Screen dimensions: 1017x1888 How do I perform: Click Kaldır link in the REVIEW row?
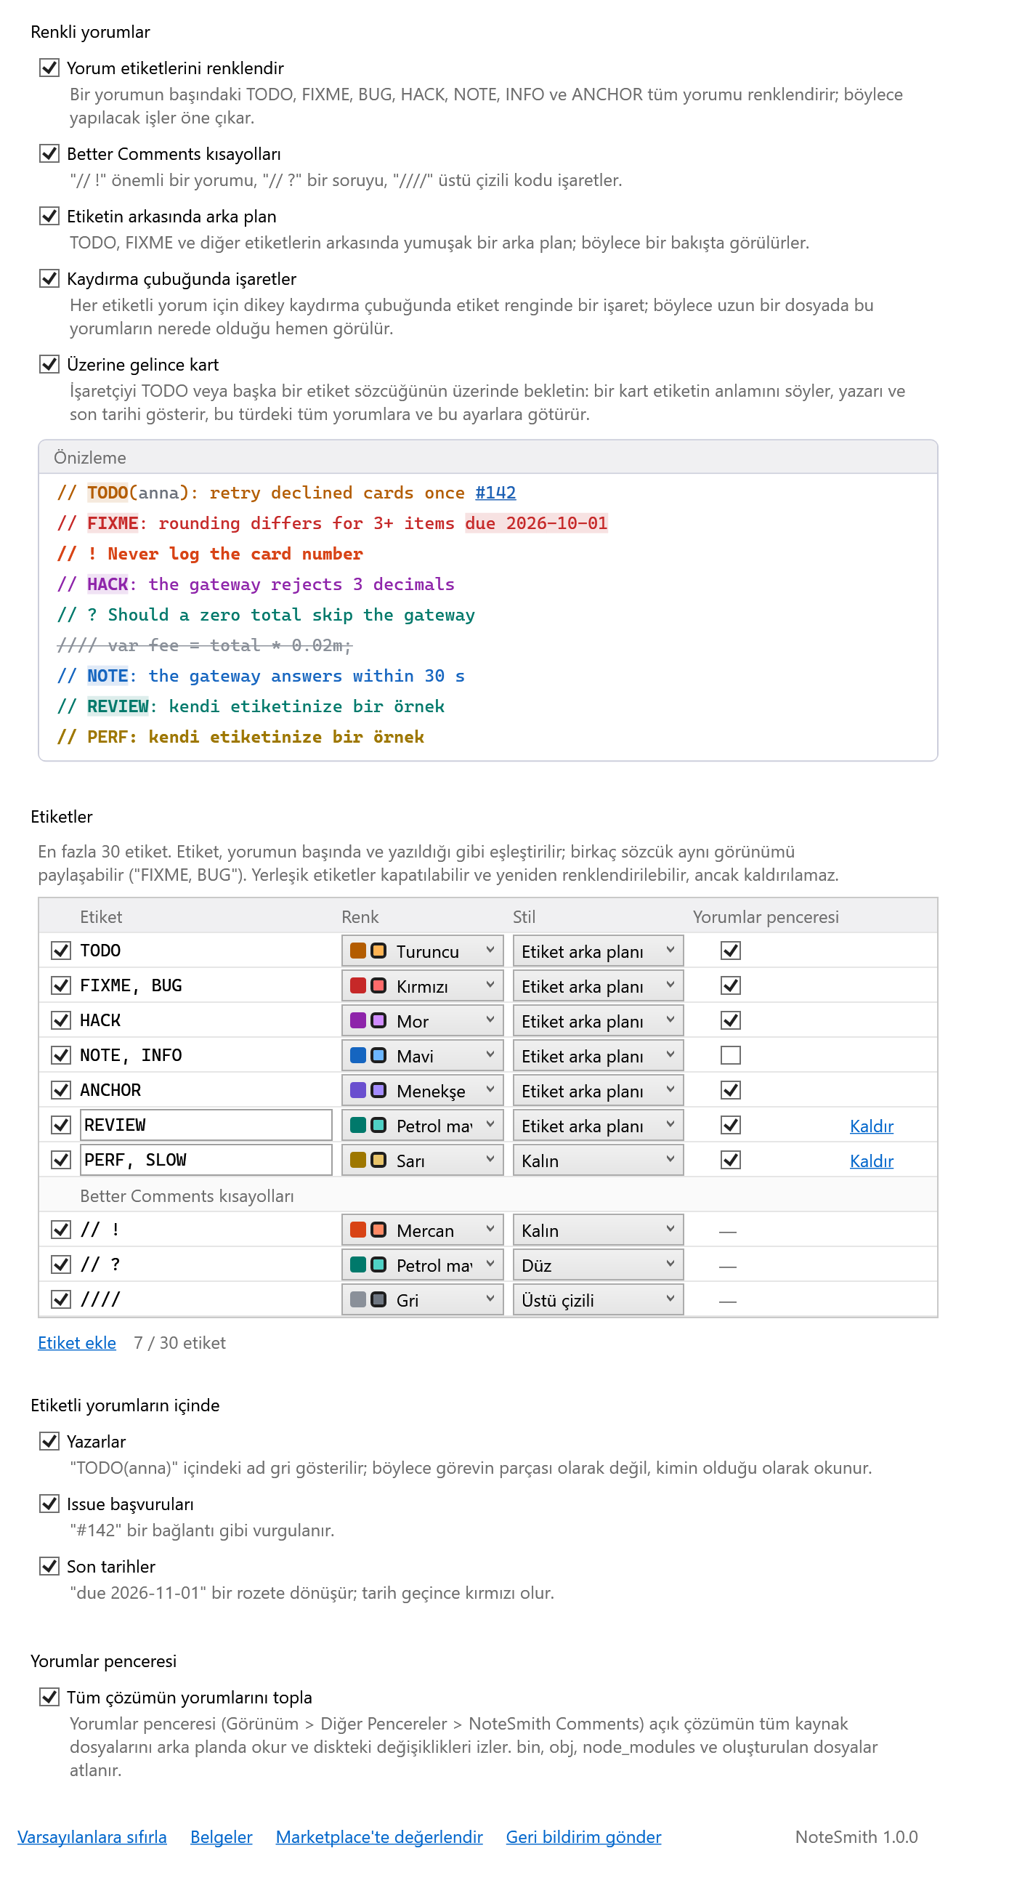coord(871,1126)
